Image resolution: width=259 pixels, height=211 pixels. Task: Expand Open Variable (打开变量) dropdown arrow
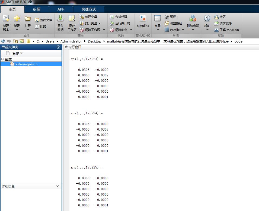[x=100, y=23]
